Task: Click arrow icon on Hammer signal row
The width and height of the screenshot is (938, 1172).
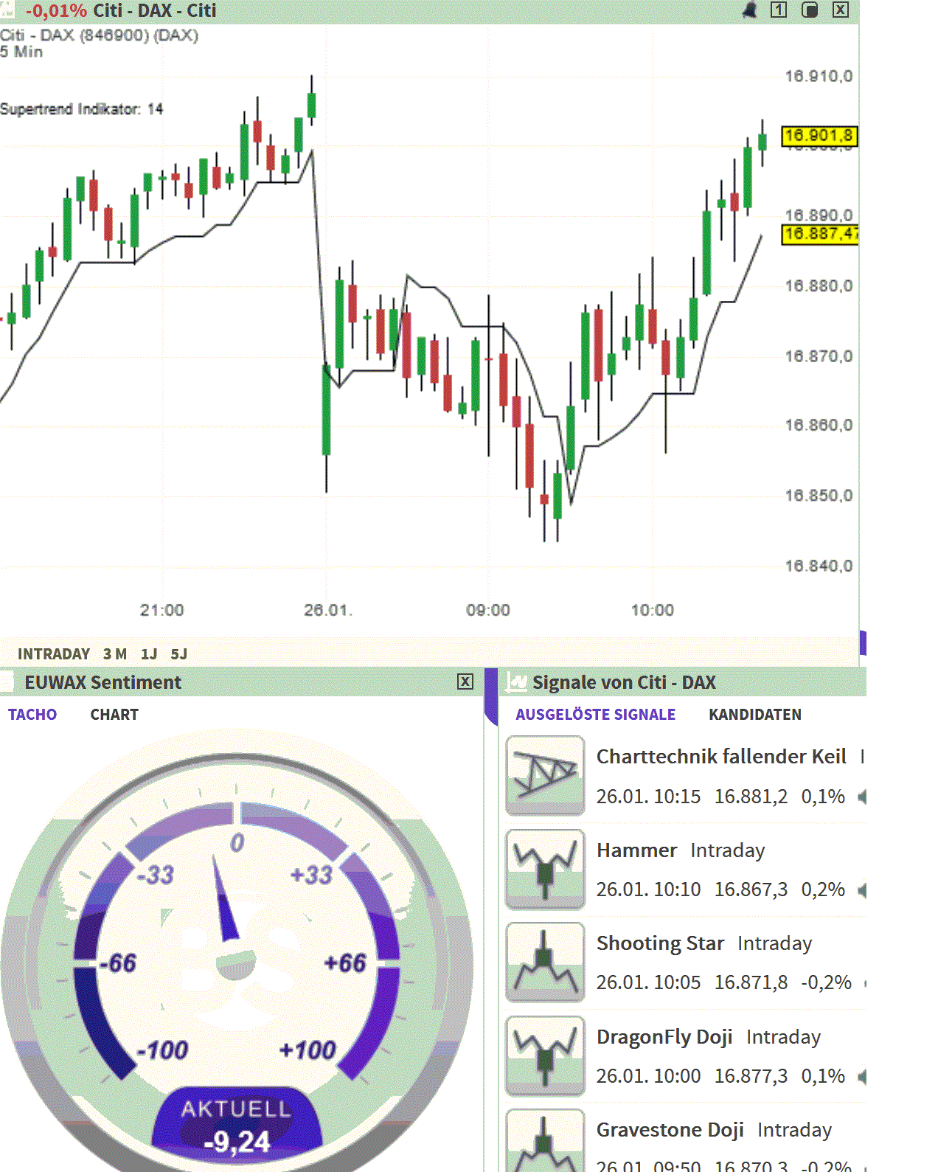Action: point(861,890)
